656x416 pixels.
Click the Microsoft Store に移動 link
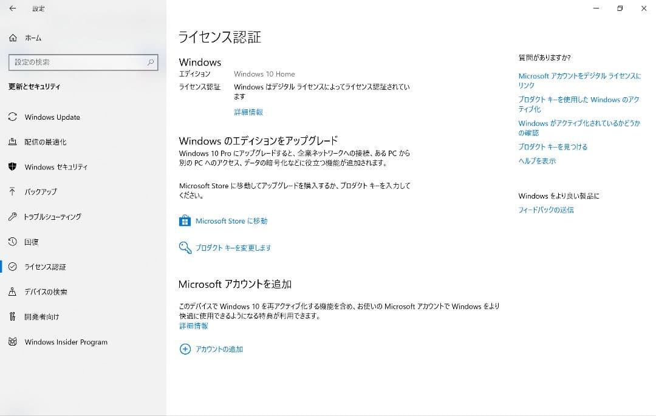click(231, 220)
